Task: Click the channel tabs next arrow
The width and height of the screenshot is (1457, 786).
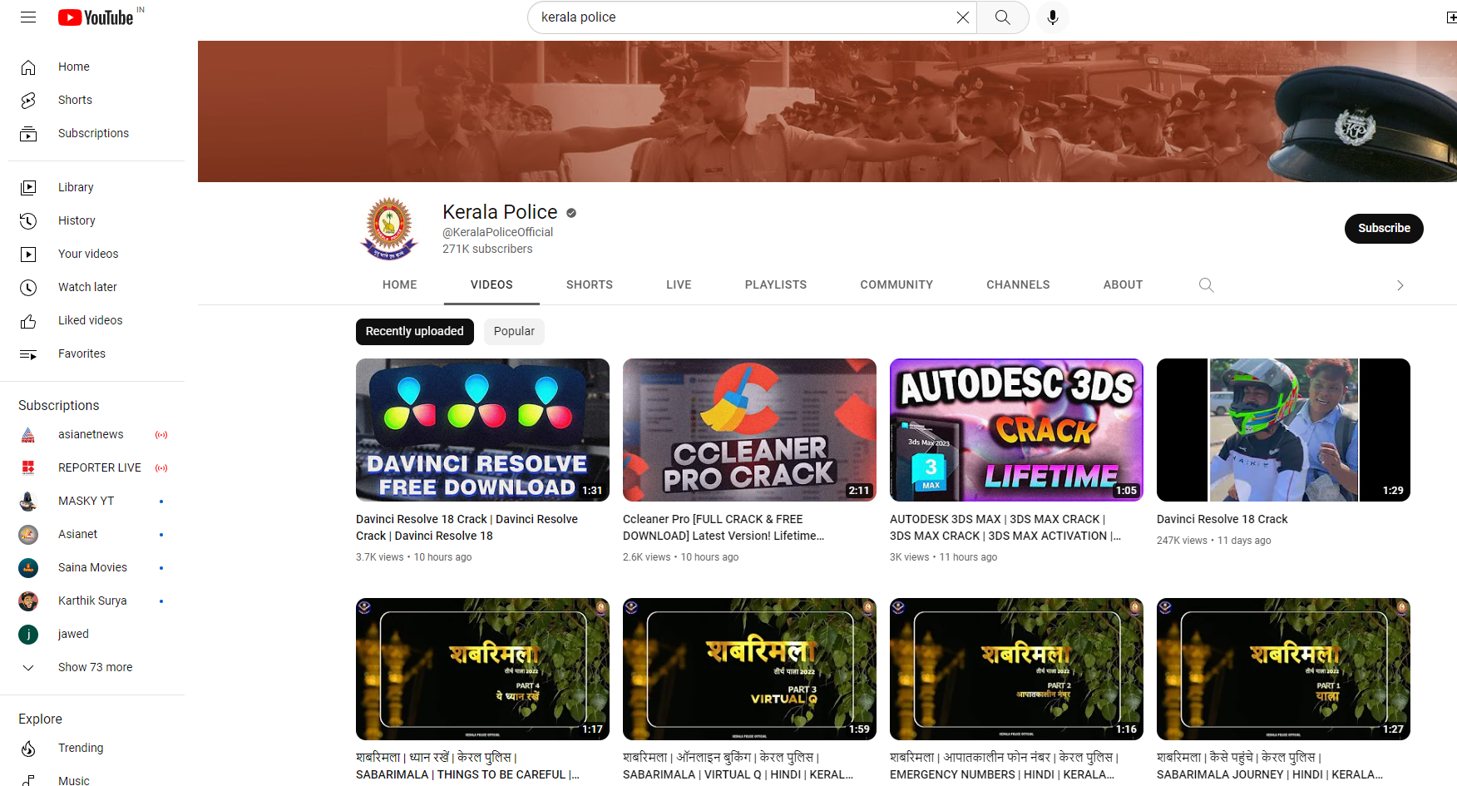Action: click(1400, 285)
